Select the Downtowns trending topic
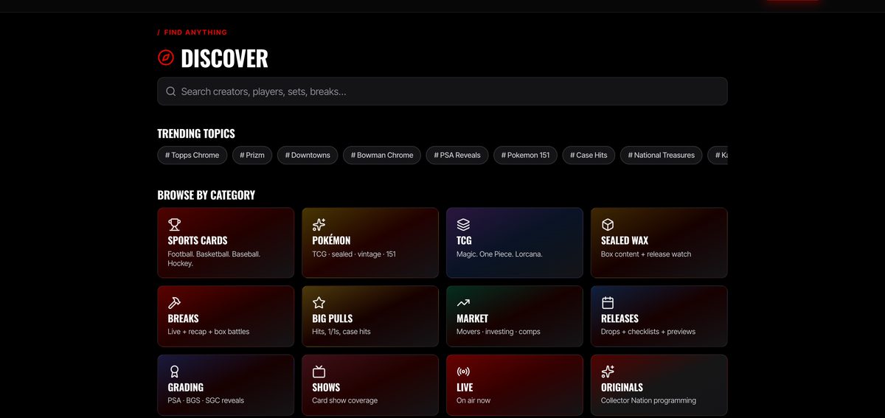This screenshot has height=418, width=885. coord(308,155)
